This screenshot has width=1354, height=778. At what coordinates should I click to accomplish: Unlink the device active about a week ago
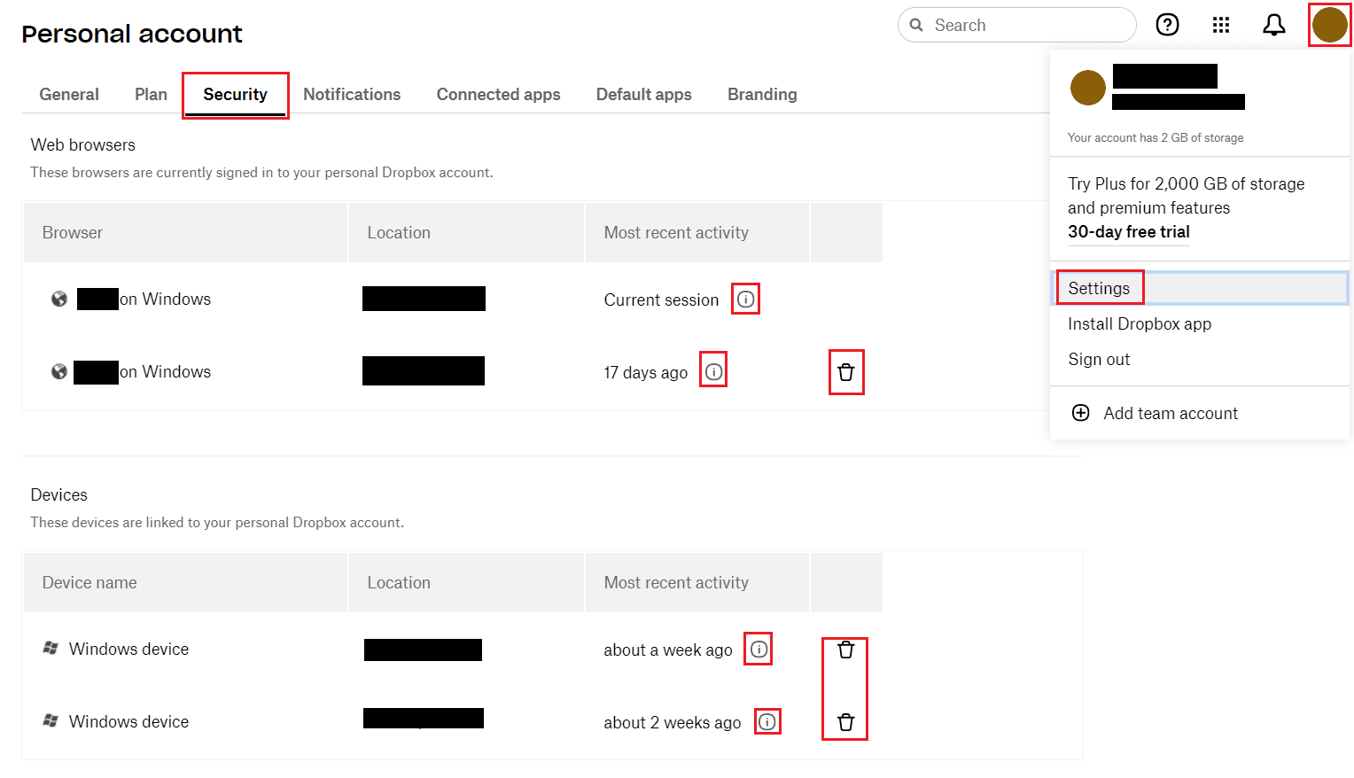coord(846,650)
